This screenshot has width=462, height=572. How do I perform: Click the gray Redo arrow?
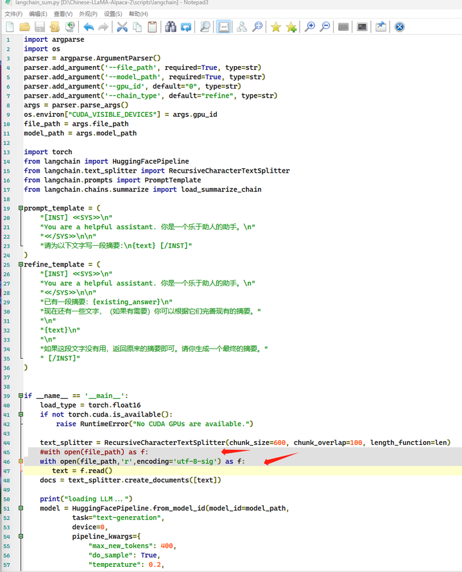point(103,26)
